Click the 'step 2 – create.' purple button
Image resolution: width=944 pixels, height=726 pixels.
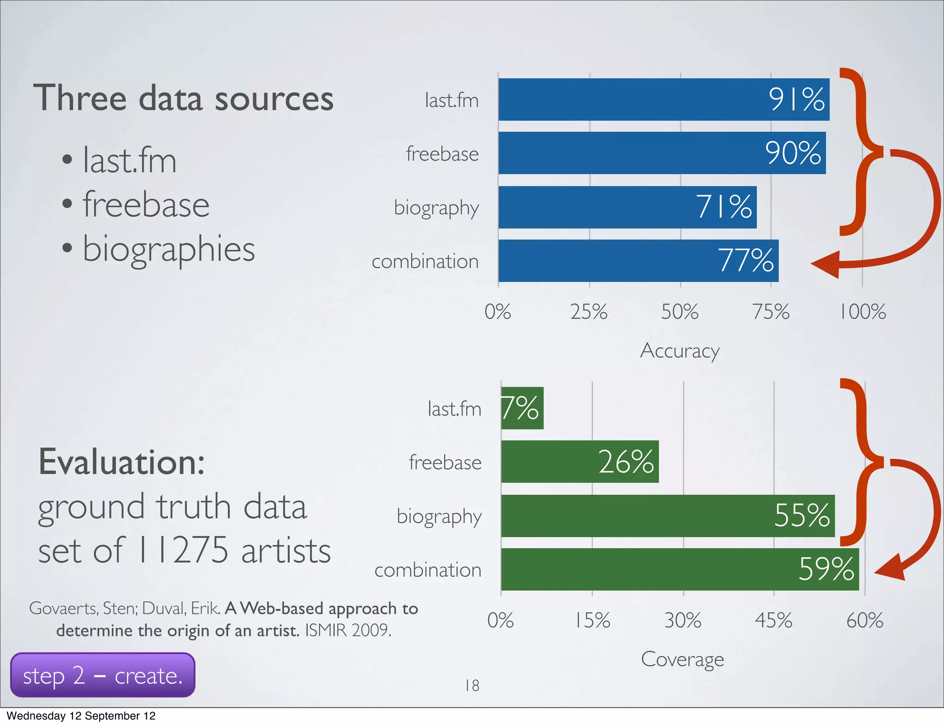(x=103, y=675)
